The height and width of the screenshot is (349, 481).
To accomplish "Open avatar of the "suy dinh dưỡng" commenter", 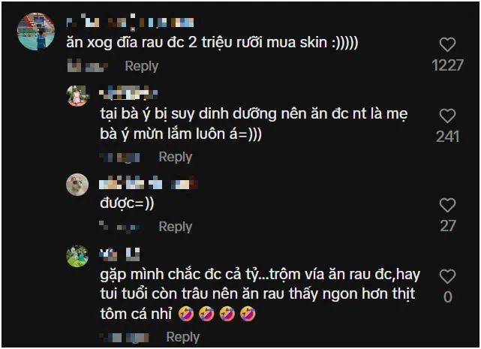I will (77, 96).
